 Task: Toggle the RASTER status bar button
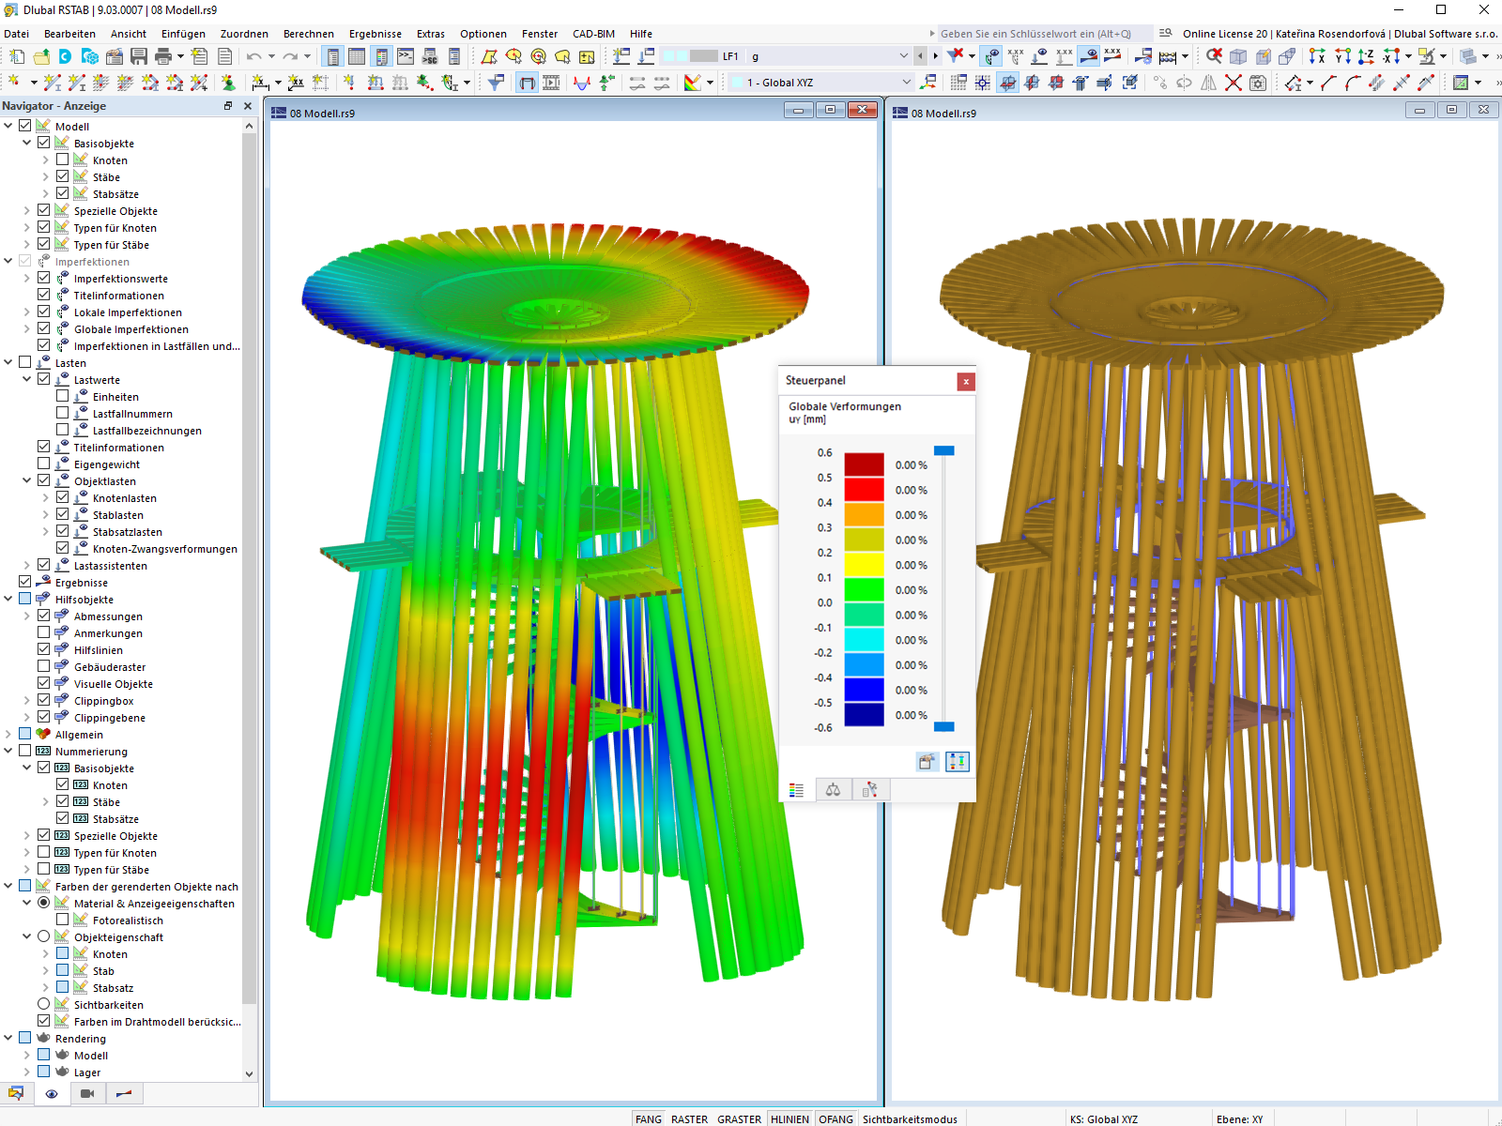coord(690,1118)
